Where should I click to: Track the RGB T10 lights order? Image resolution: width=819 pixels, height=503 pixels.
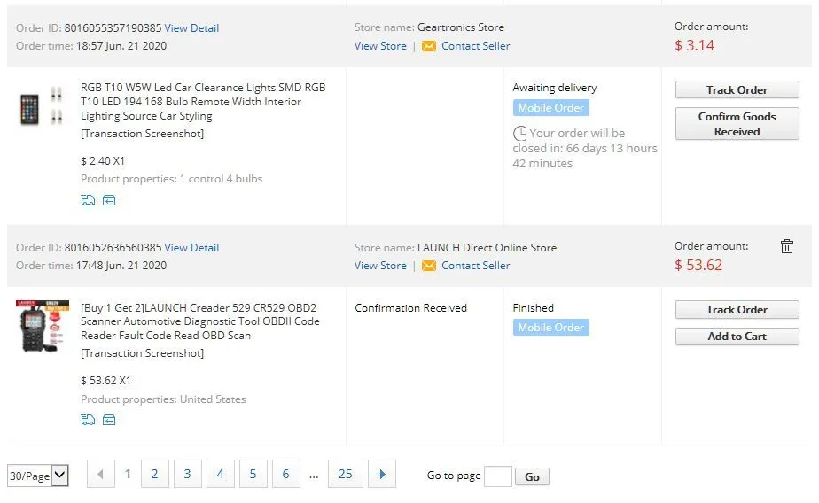coord(737,89)
